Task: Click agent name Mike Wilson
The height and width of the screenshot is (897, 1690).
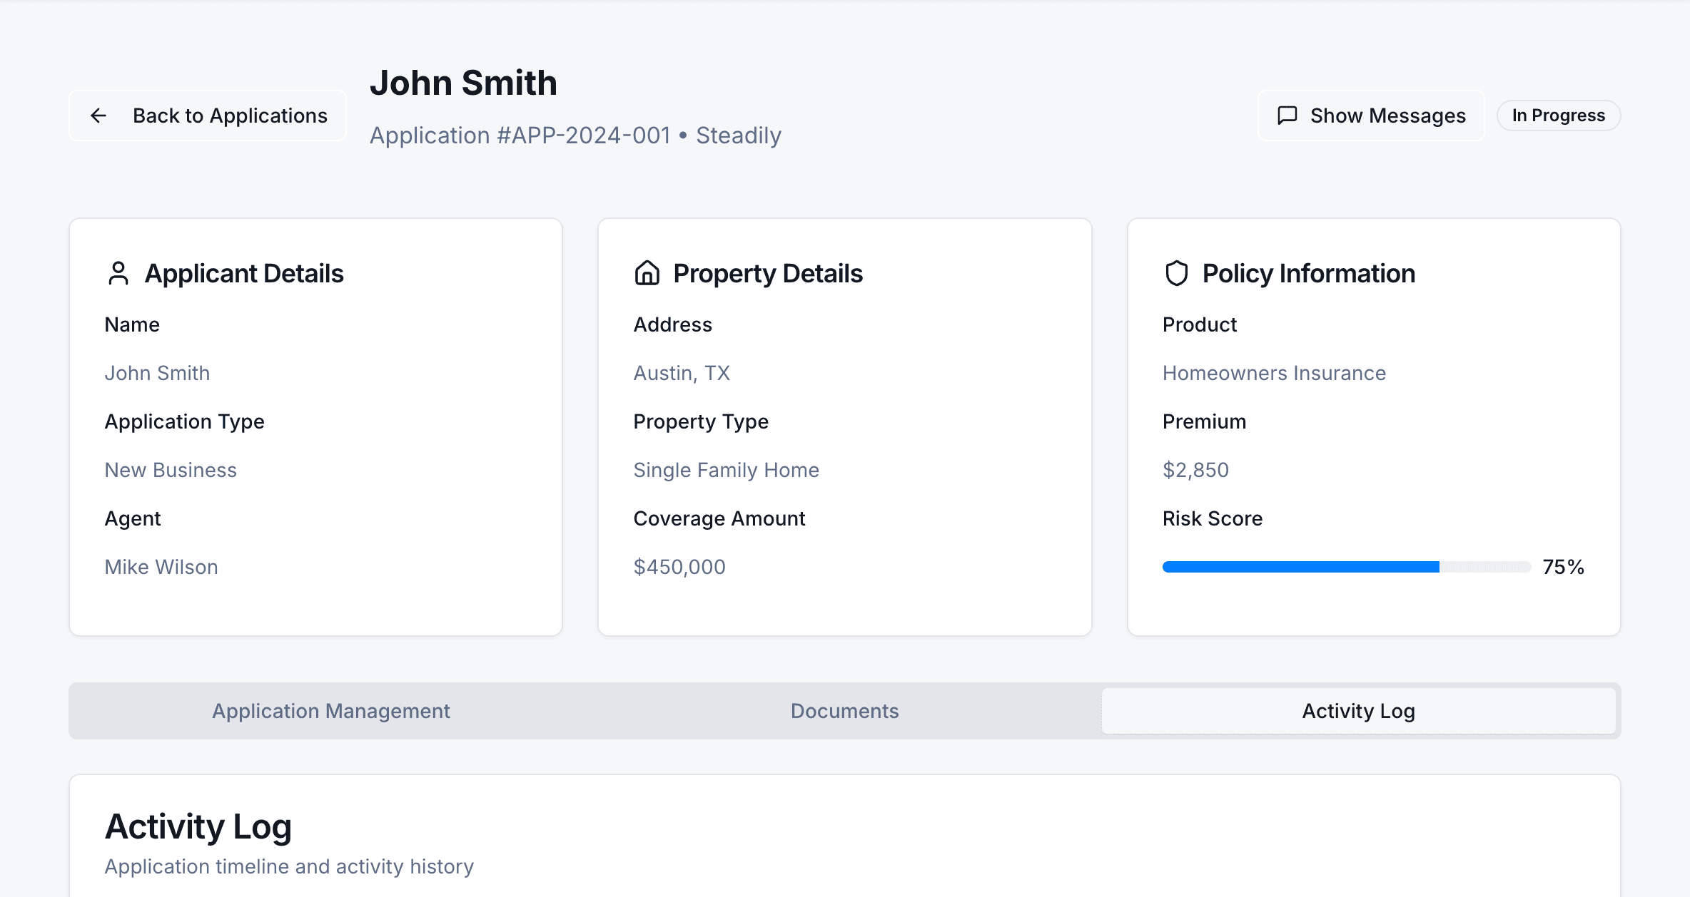Action: [161, 567]
